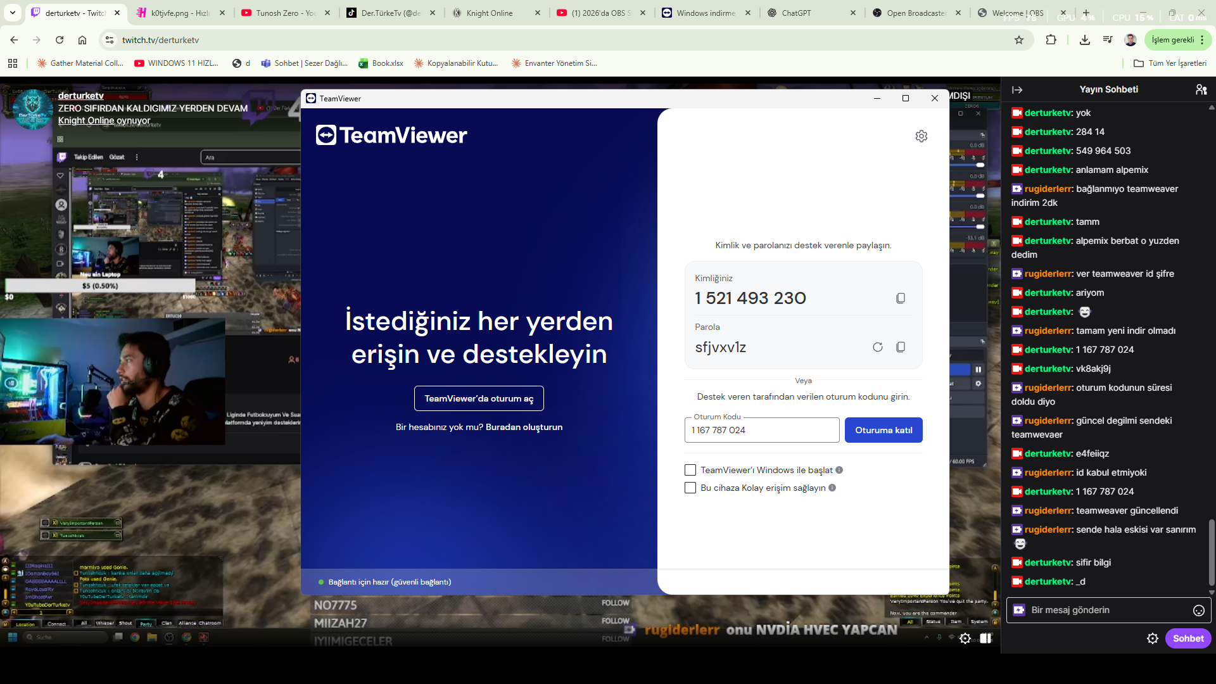This screenshot has height=684, width=1216.
Task: Click the Buradan oluşturun link
Action: (524, 427)
